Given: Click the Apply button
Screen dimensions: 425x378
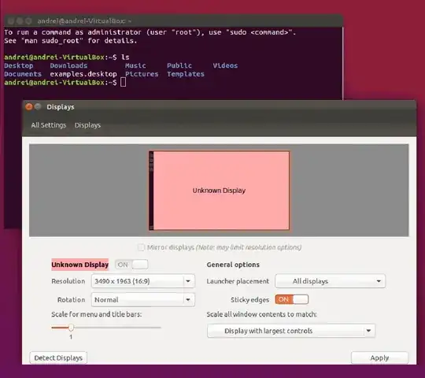Looking at the screenshot, I should [x=379, y=358].
